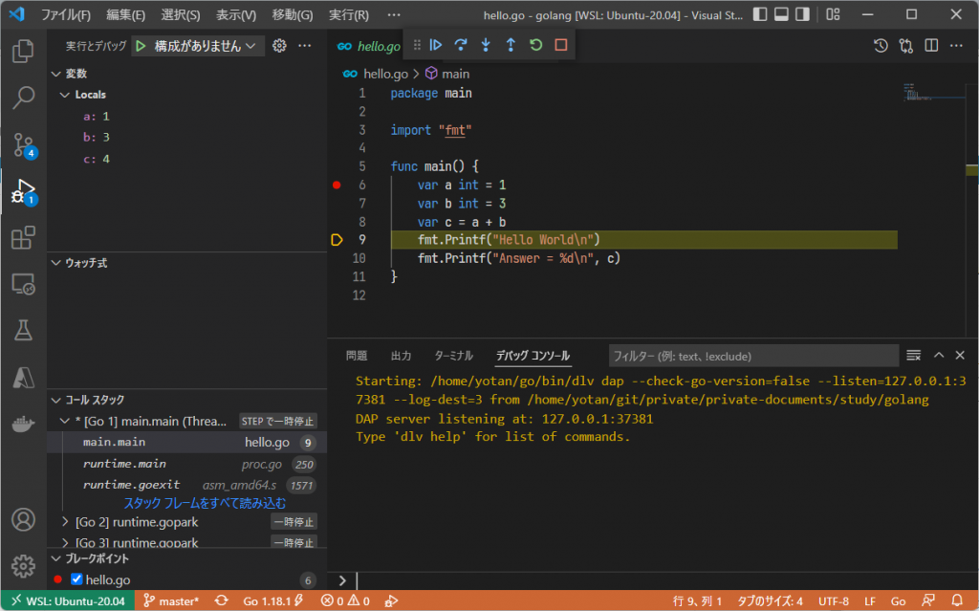Open the debug sidebar more actions menu
This screenshot has height=611, width=979.
click(x=305, y=46)
